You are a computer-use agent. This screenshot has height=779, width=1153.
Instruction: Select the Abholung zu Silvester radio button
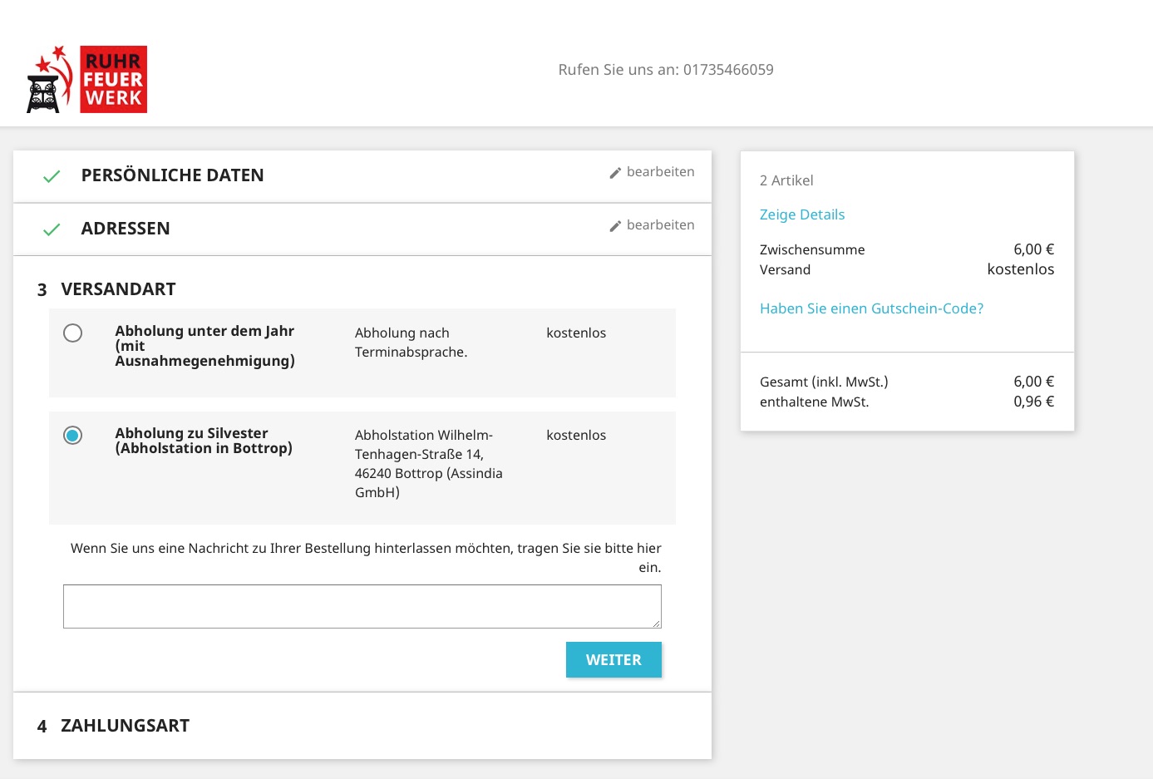(x=73, y=436)
